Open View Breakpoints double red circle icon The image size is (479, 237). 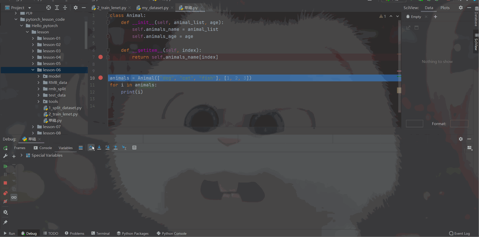[x=5, y=193]
